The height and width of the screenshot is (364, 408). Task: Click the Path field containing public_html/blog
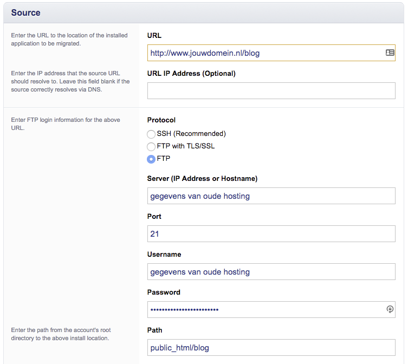point(271,347)
